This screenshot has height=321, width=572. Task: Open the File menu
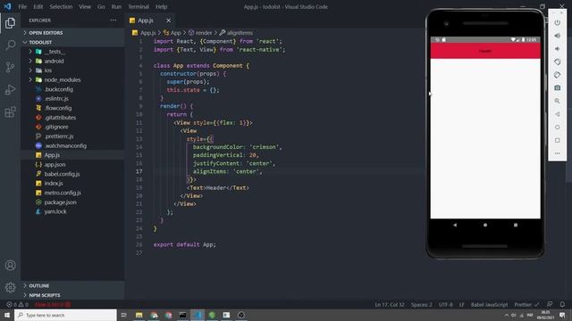22,6
